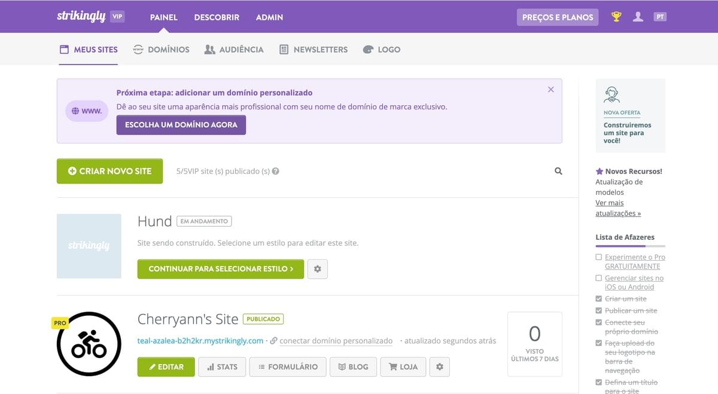Click the help question mark icon
The width and height of the screenshot is (718, 394).
point(275,171)
